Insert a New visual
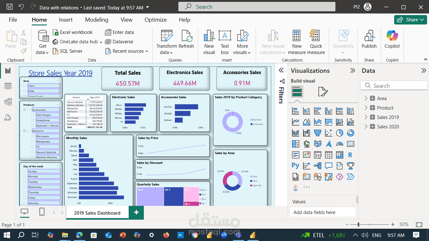429x241 pixels. click(x=209, y=42)
